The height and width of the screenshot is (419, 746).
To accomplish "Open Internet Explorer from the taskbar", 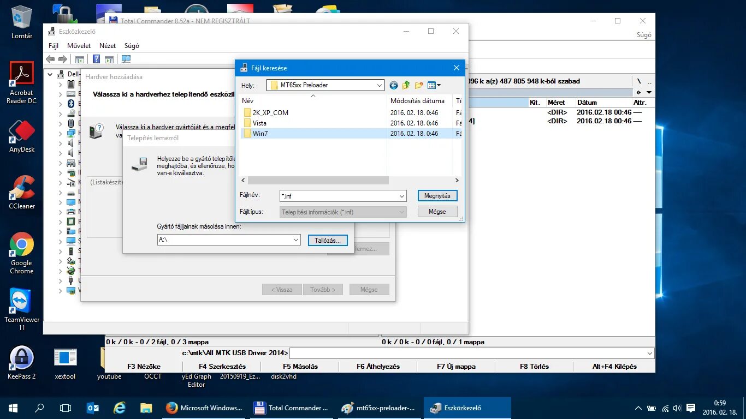I will [119, 408].
